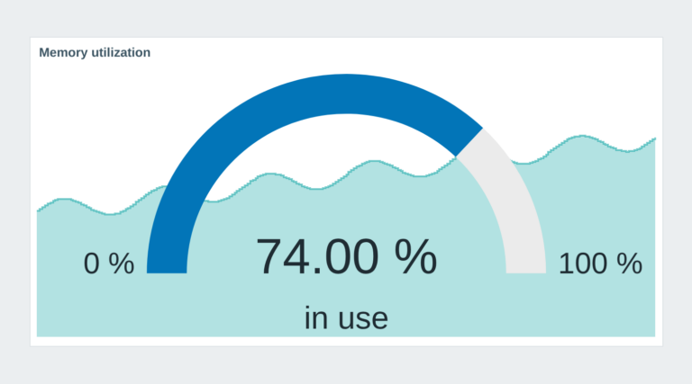The image size is (692, 384).
Task: Click the 100 % maximum label
Action: click(600, 263)
